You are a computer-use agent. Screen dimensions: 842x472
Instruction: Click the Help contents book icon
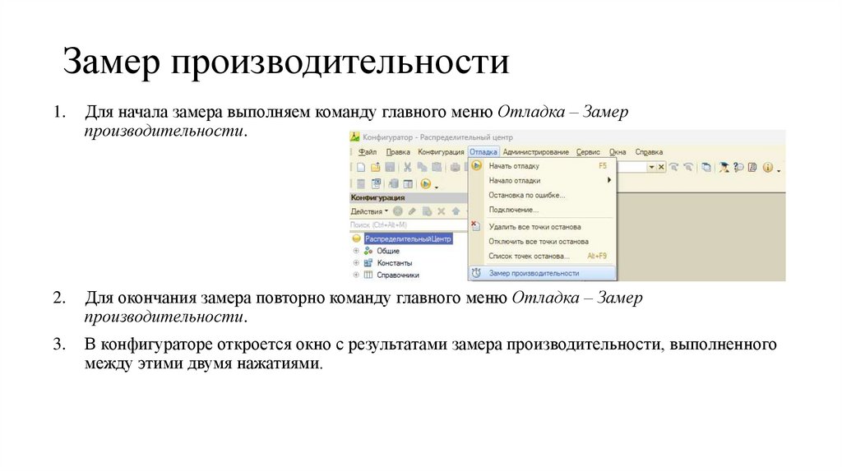point(752,168)
